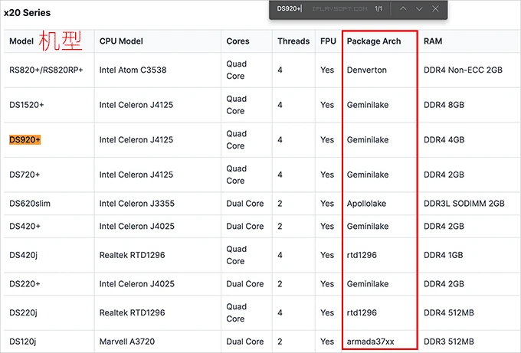Image resolution: width=521 pixels, height=353 pixels.
Task: Go to previous match in find bar
Action: [x=403, y=8]
